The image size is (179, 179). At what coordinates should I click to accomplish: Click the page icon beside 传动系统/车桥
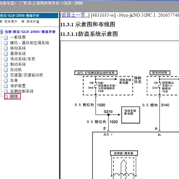(x=6, y=59)
